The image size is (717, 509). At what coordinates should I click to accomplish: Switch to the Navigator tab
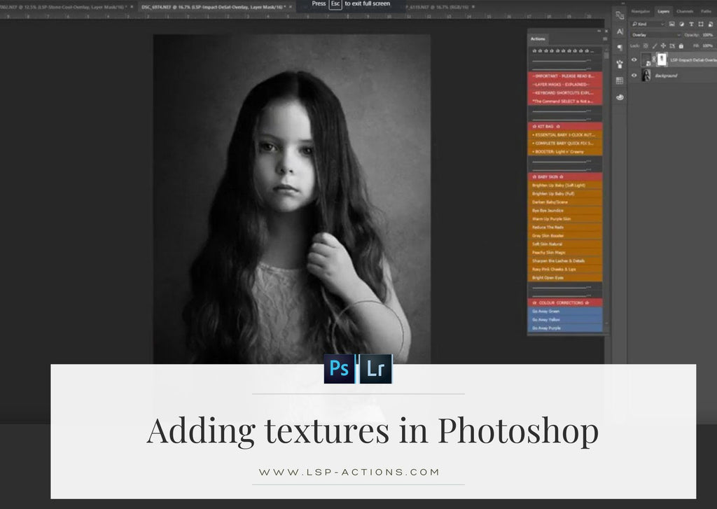(x=641, y=11)
